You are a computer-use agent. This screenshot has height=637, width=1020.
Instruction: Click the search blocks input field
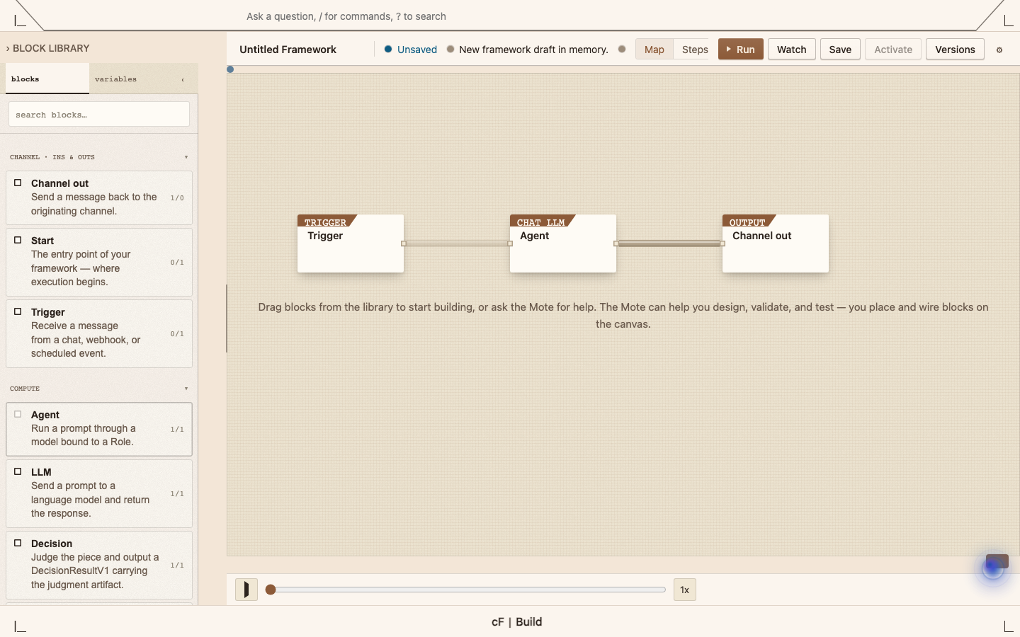(99, 114)
